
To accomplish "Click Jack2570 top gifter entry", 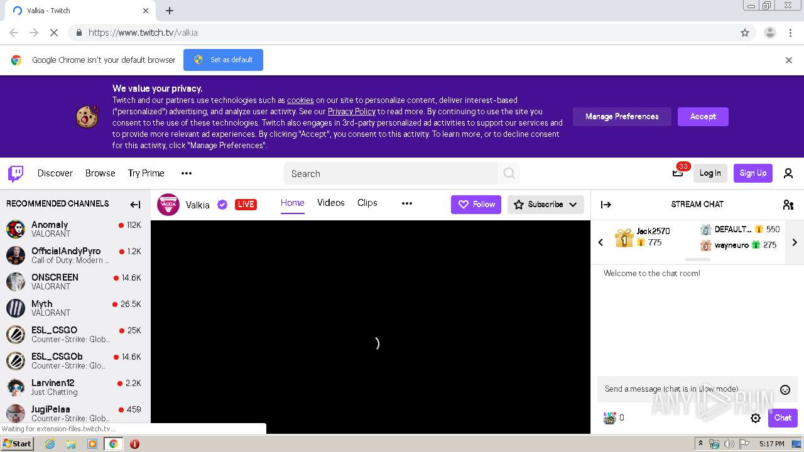I will tap(643, 237).
